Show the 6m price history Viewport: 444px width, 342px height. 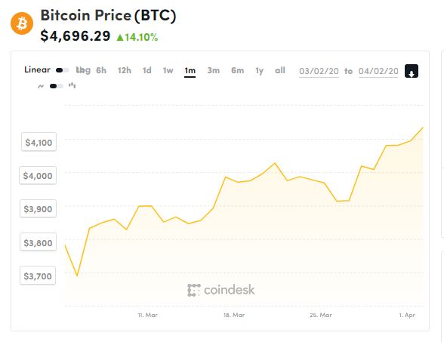pos(237,70)
